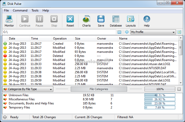Click the Disk Pulse title bar app icon
Image resolution: width=185 pixels, height=122 pixels.
coord(4,4)
